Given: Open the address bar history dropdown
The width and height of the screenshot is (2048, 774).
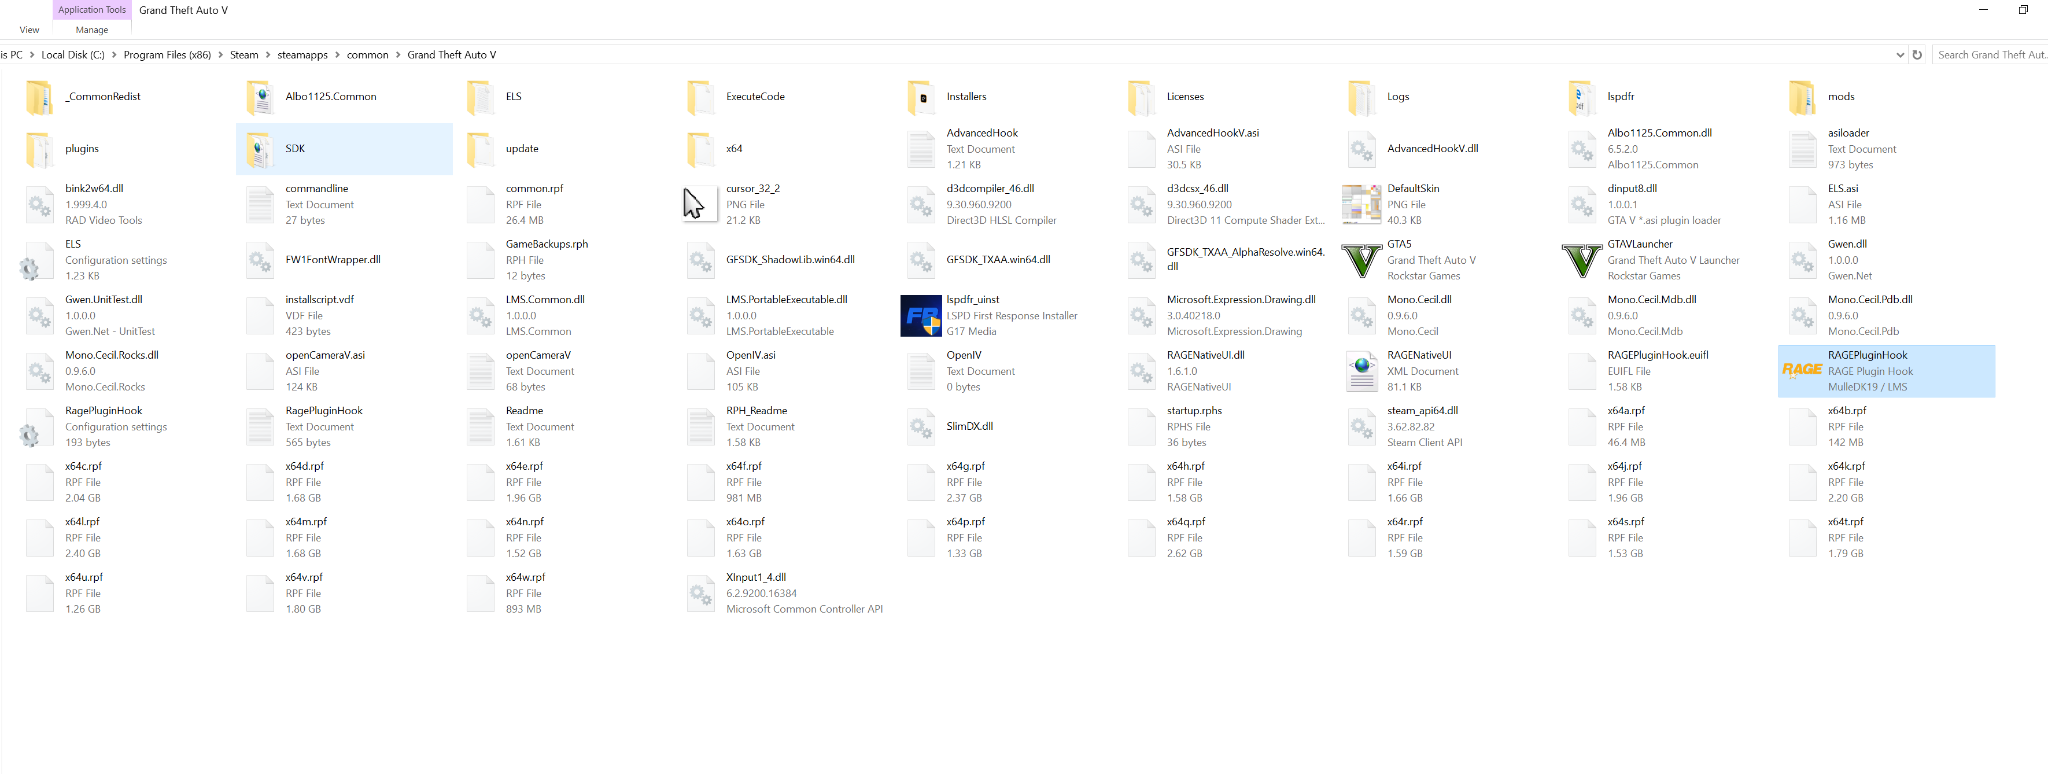Looking at the screenshot, I should point(1900,55).
